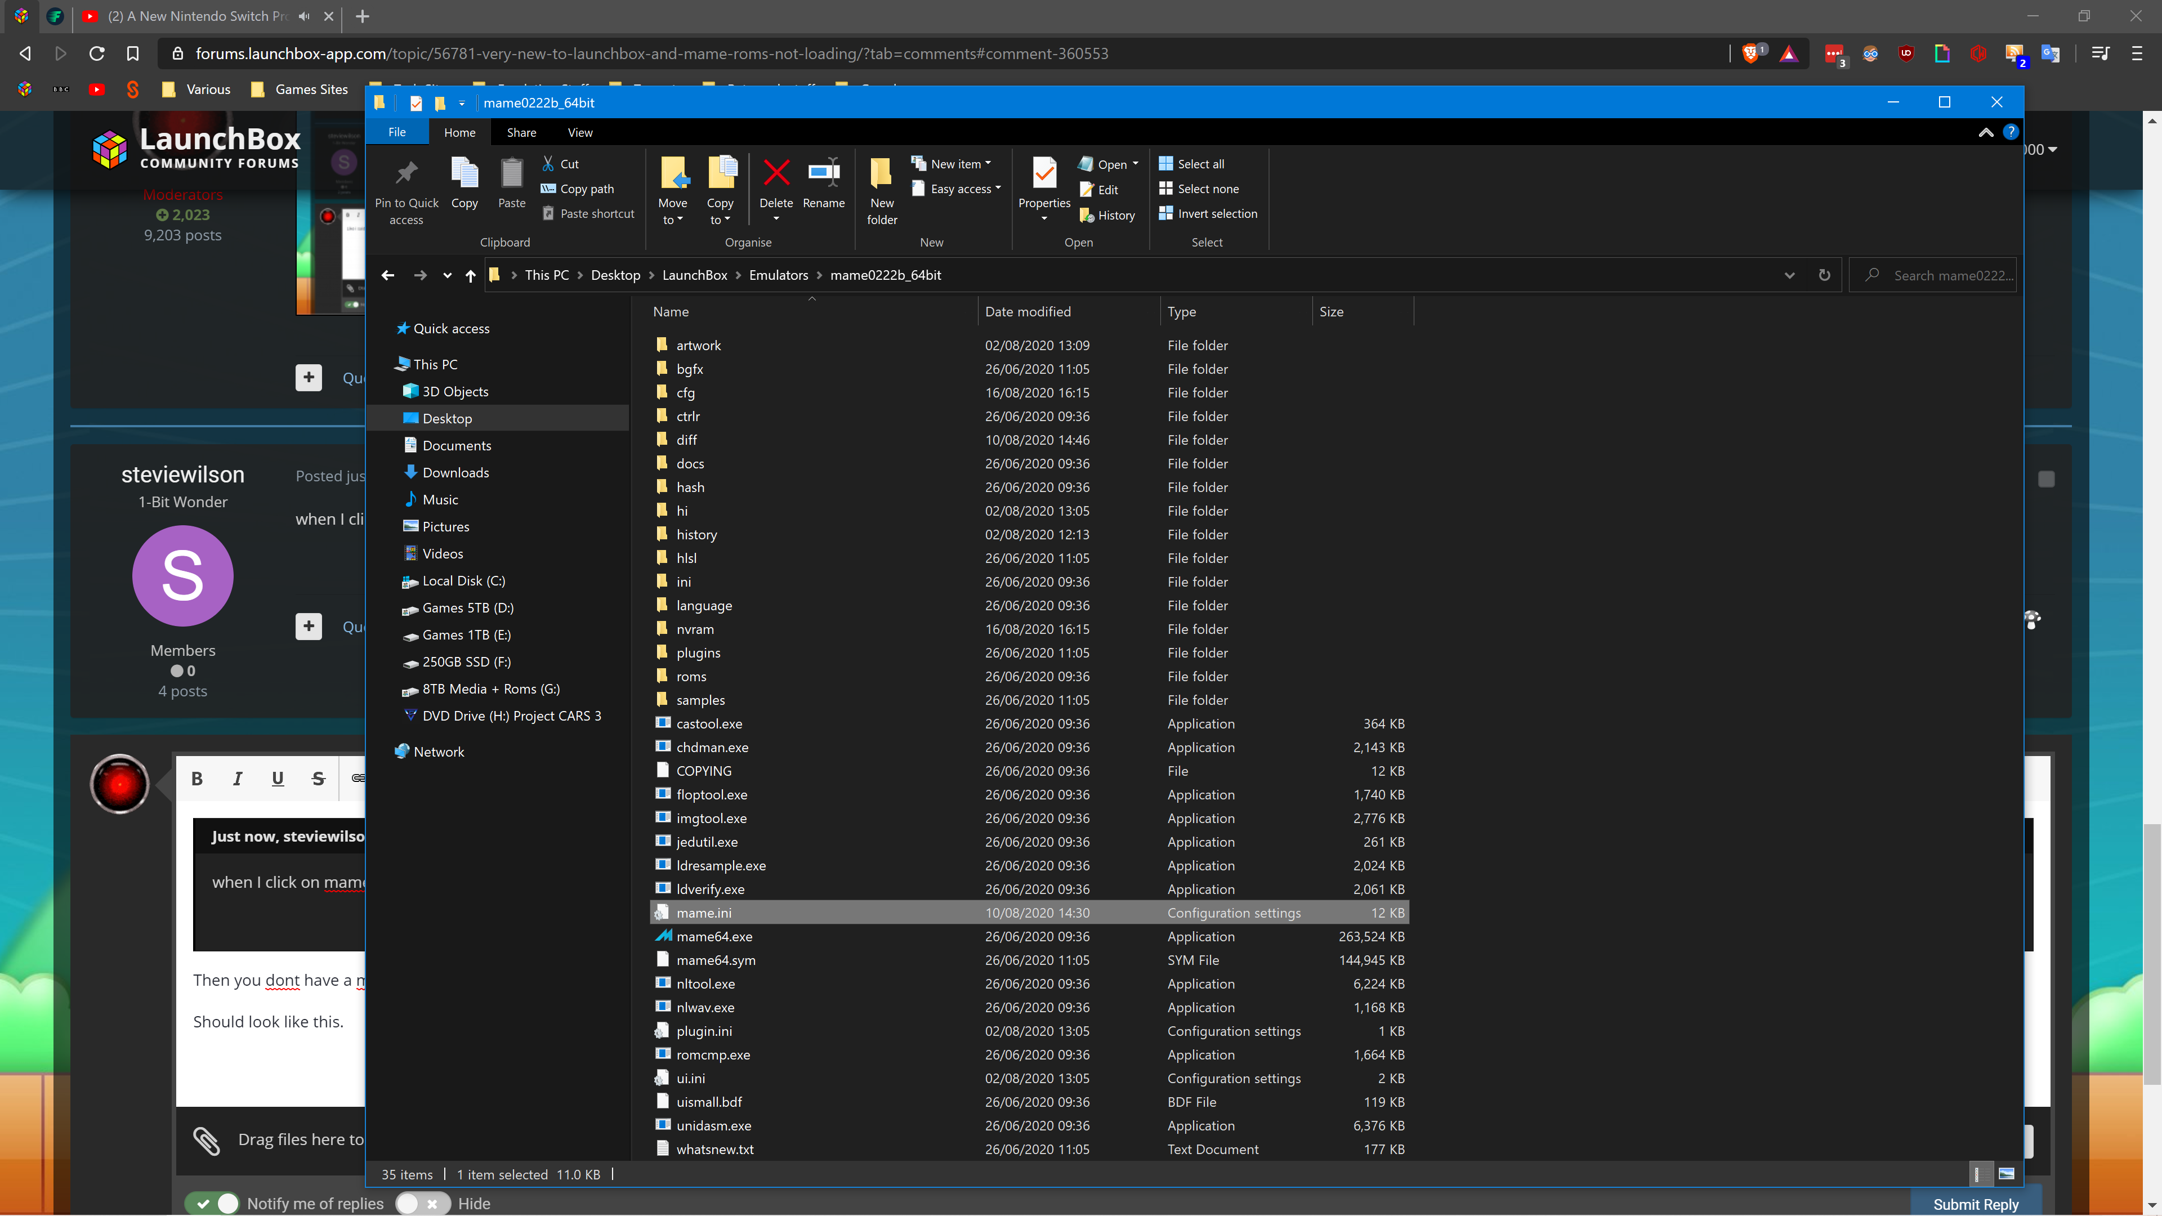Click Submit Reply button
Screen dimensions: 2162x1216
[1976, 1204]
